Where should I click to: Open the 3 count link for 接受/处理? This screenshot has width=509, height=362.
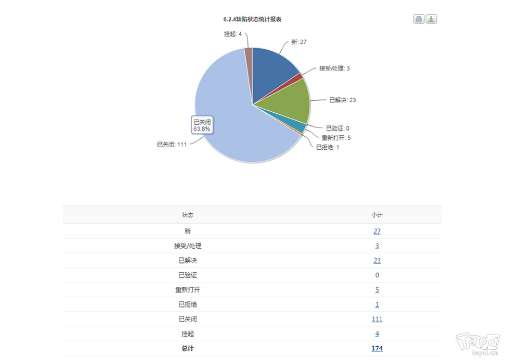pos(377,246)
